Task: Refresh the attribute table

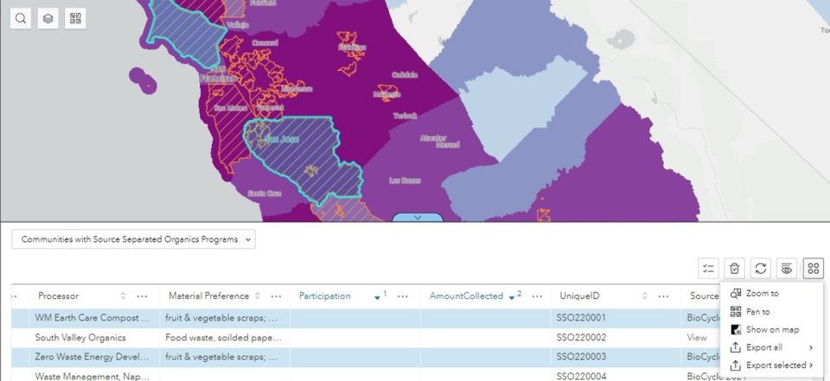Action: click(x=760, y=269)
